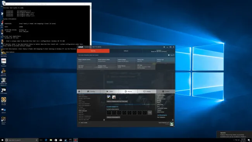Click View Friends List in Steam
This screenshot has height=142, width=252.
tap(164, 123)
